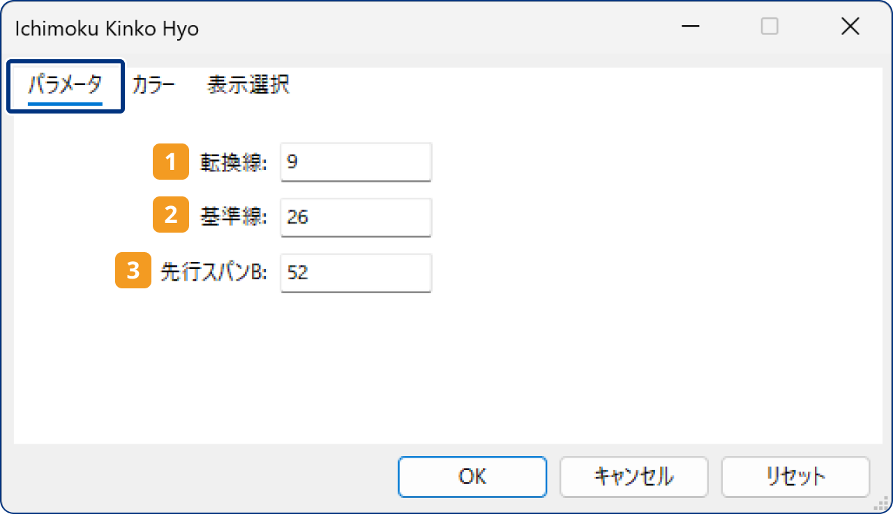Click the orange badge numbered 3
Screen dimensions: 893x514
pyautogui.click(x=133, y=270)
